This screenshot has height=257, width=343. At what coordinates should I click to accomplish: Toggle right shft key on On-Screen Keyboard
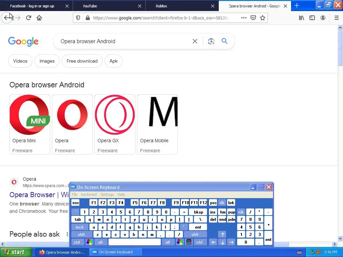(195, 235)
